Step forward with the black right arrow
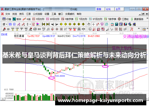This screenshot has height=108, width=149. (57, 24)
